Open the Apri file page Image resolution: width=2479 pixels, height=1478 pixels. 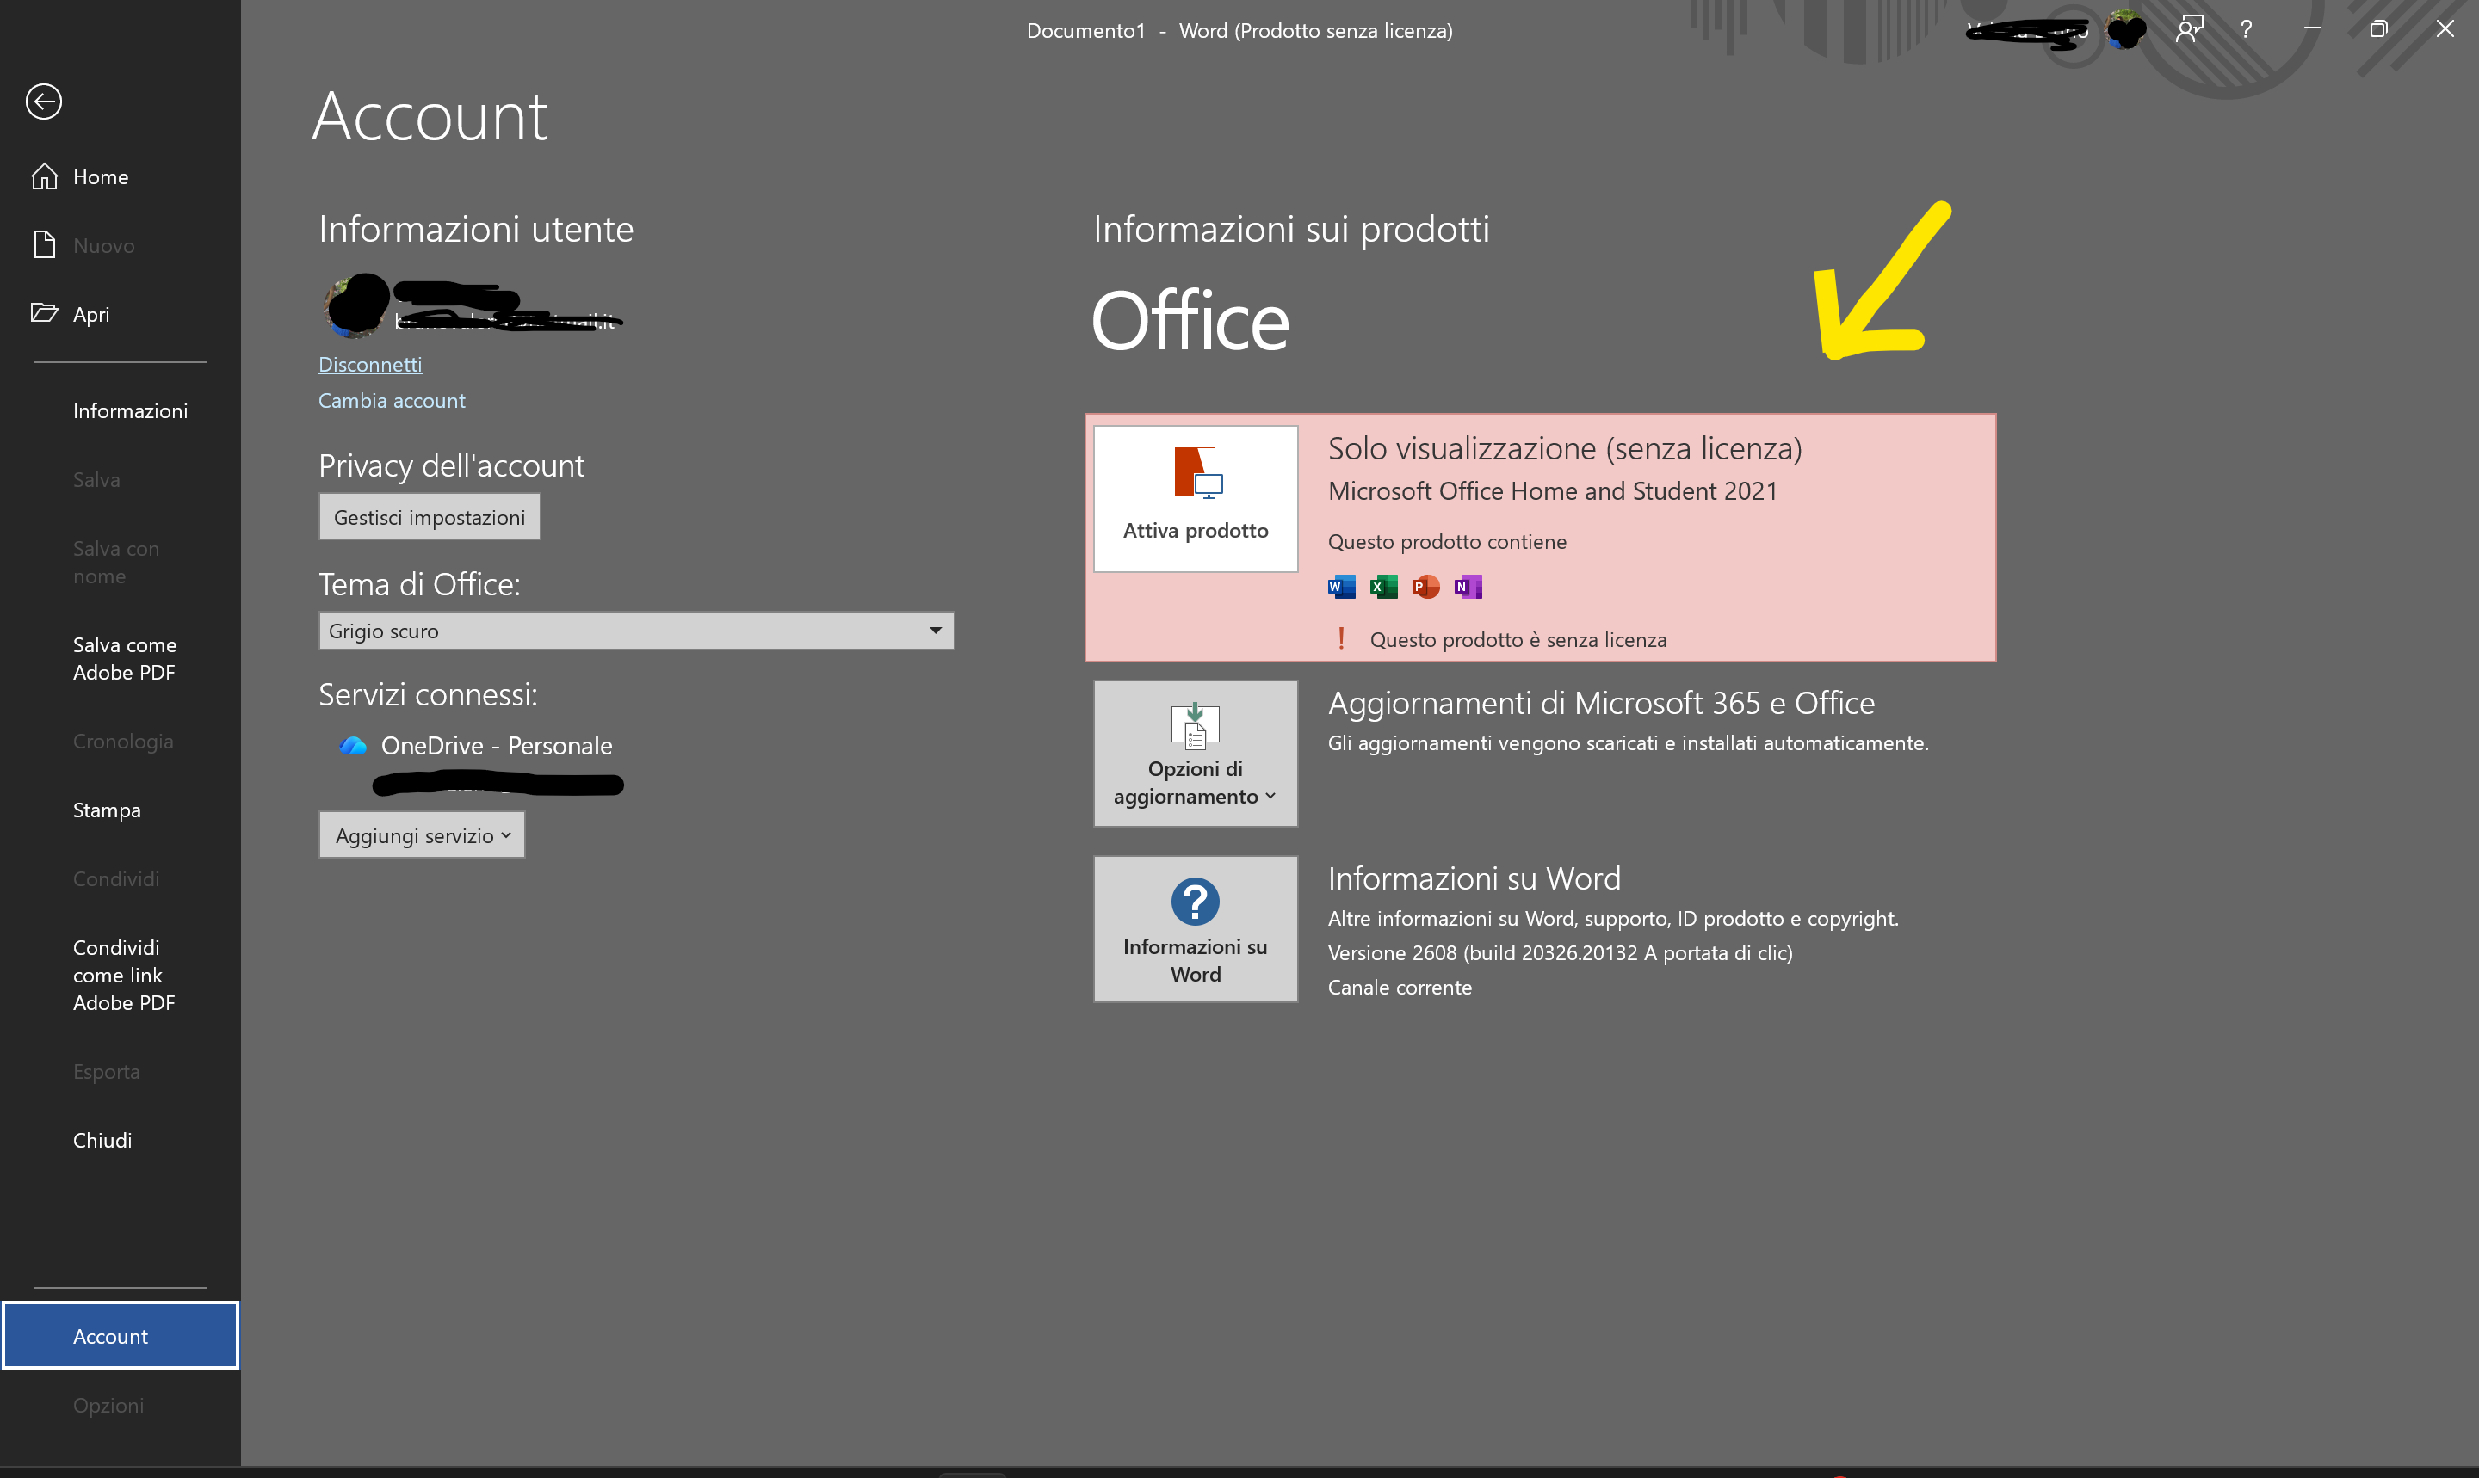tap(120, 314)
